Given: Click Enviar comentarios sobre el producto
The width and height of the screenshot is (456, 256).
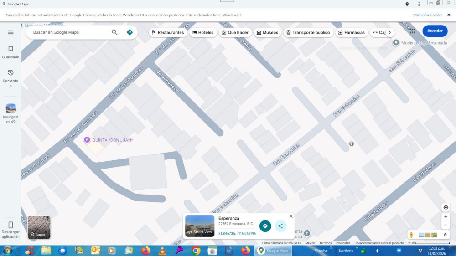Looking at the screenshot, I should 379,243.
